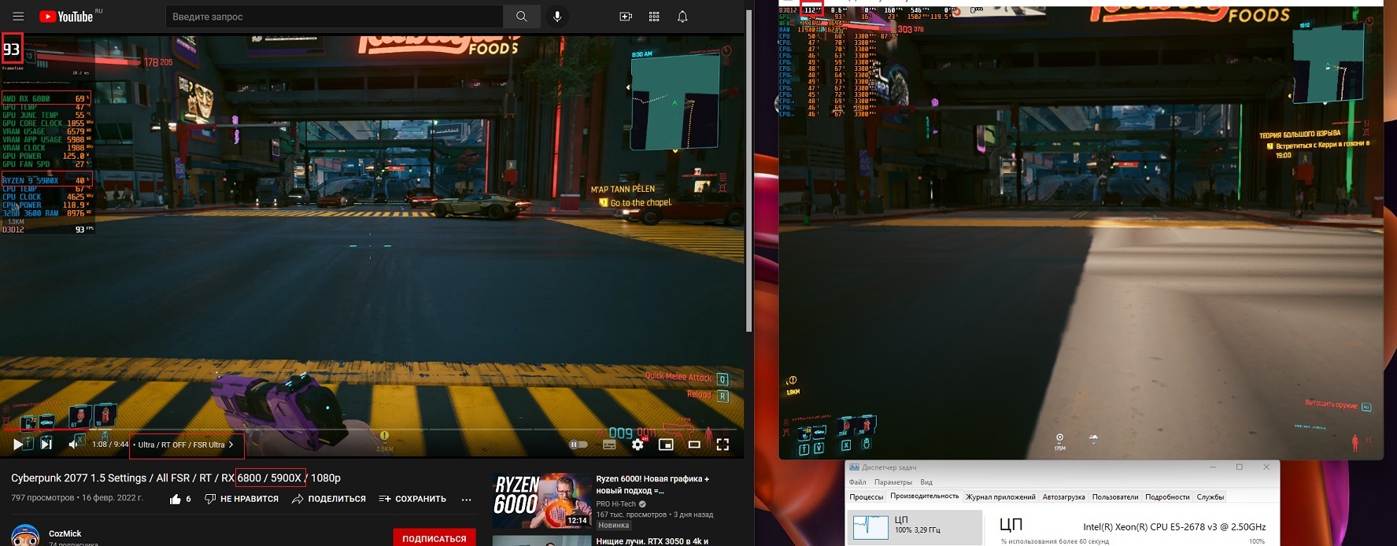Viewport: 1397px width, 546px height.
Task: Skip to the next video
Action: click(x=46, y=445)
